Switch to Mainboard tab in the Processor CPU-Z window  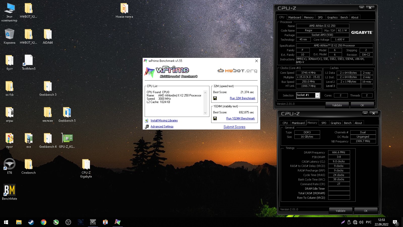coord(295,17)
